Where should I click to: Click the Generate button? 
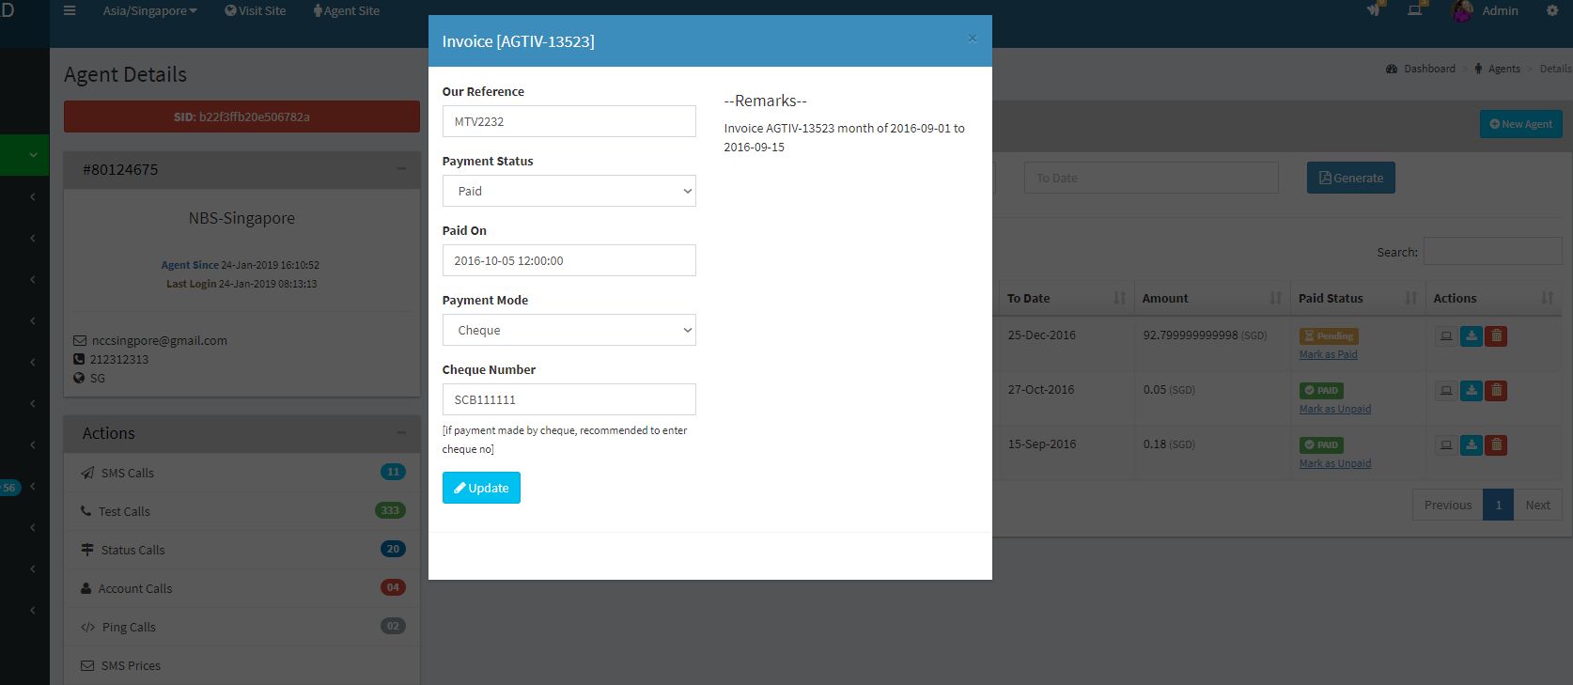click(x=1350, y=178)
